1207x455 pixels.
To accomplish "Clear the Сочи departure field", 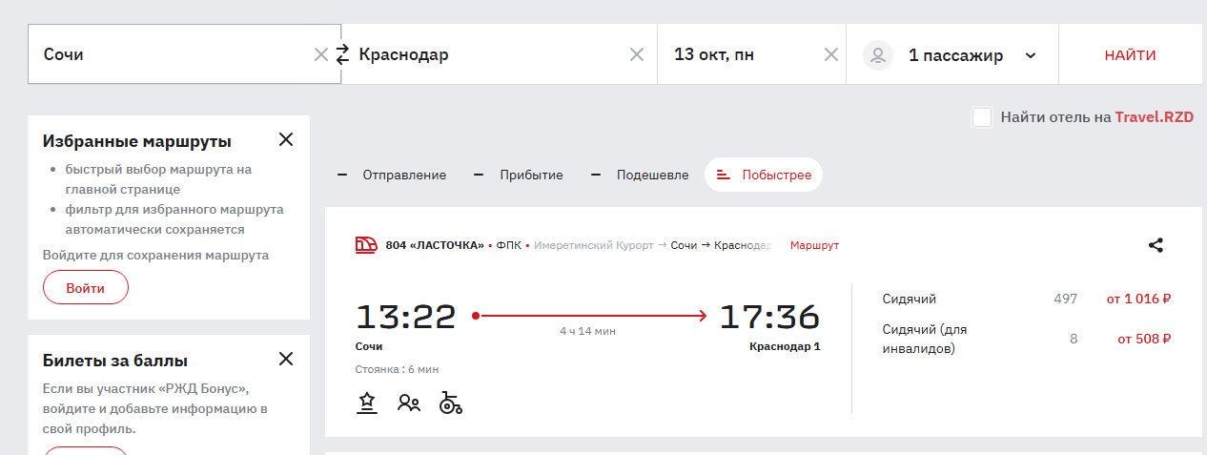I will click(x=321, y=54).
